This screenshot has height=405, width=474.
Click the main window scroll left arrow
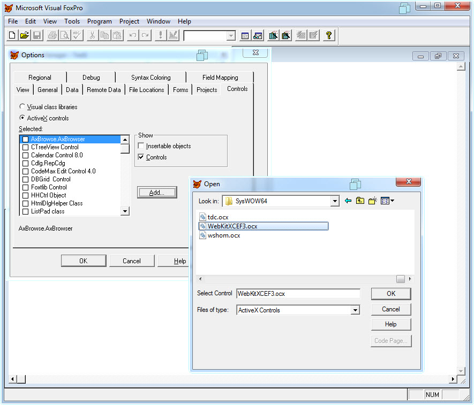(x=12, y=379)
